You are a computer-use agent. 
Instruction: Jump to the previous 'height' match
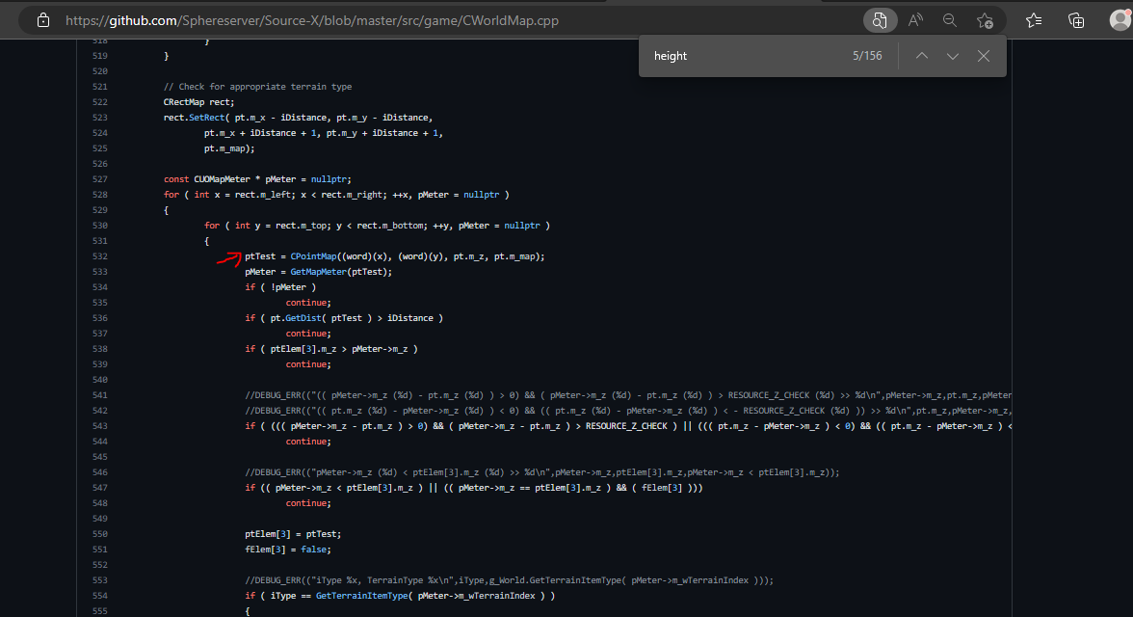[x=921, y=55]
